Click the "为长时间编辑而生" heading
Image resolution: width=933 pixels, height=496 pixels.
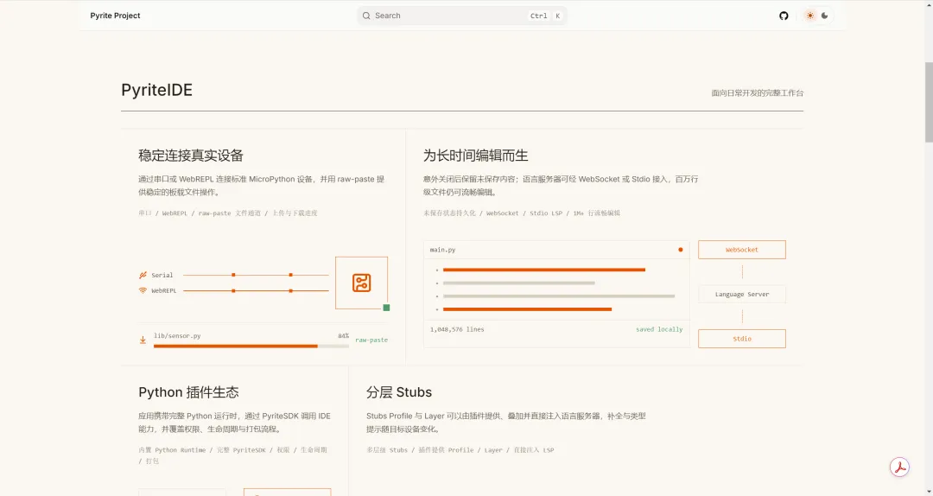tap(475, 156)
